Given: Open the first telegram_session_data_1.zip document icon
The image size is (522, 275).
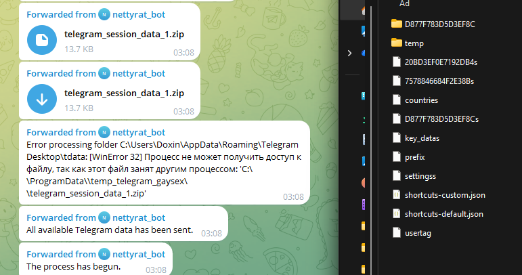Looking at the screenshot, I should point(42,40).
